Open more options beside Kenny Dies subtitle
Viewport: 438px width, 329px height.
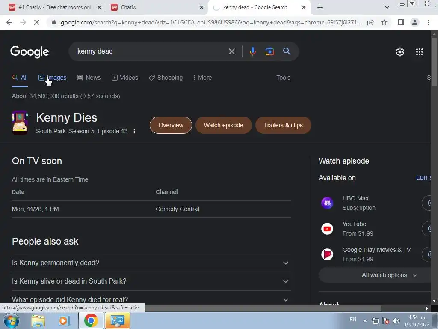pyautogui.click(x=134, y=131)
